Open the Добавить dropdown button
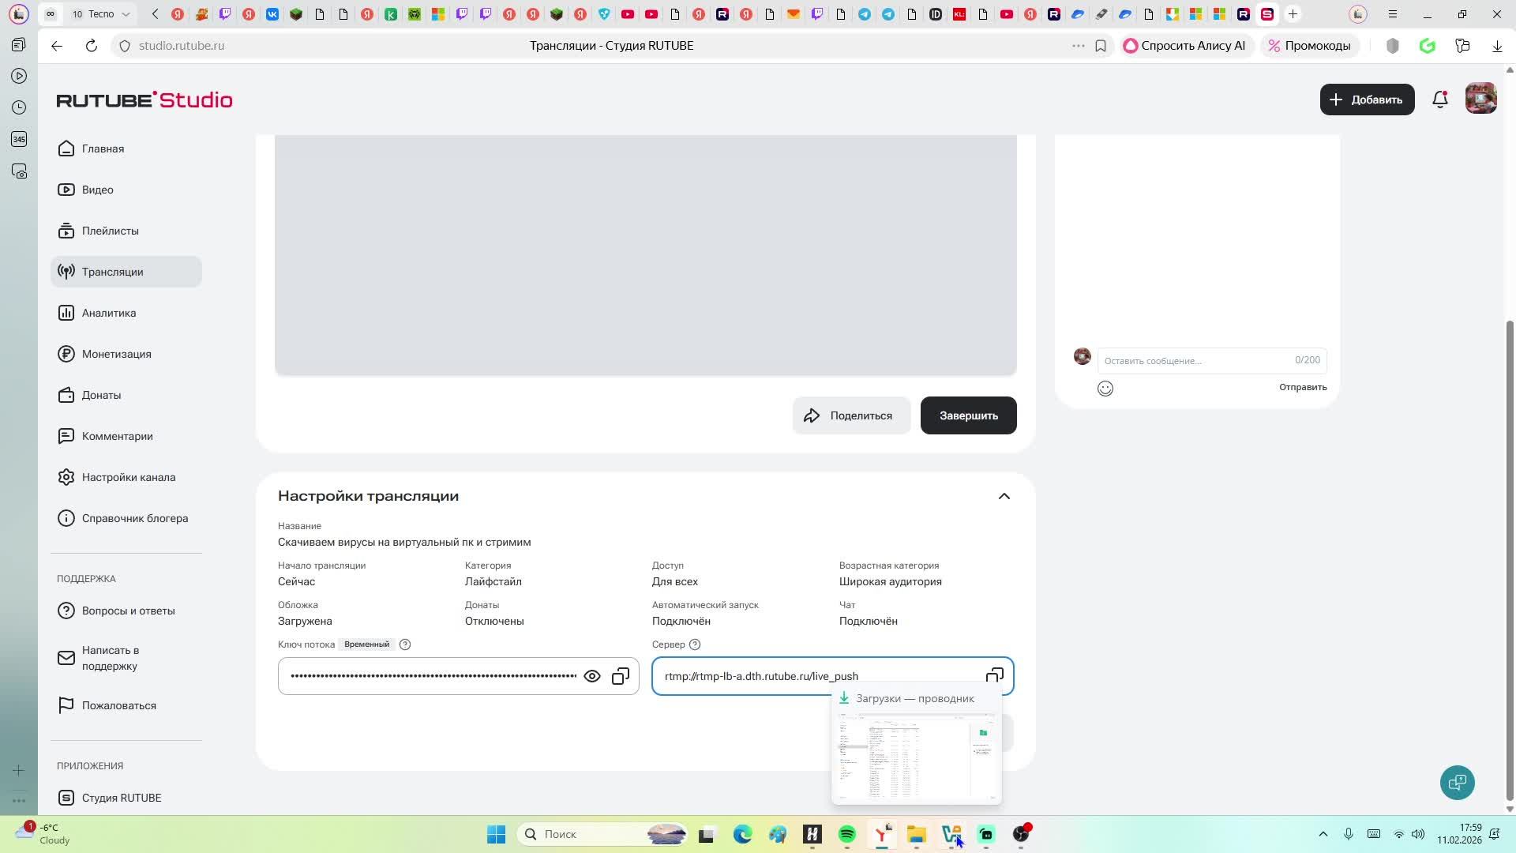This screenshot has height=853, width=1516. tap(1367, 100)
